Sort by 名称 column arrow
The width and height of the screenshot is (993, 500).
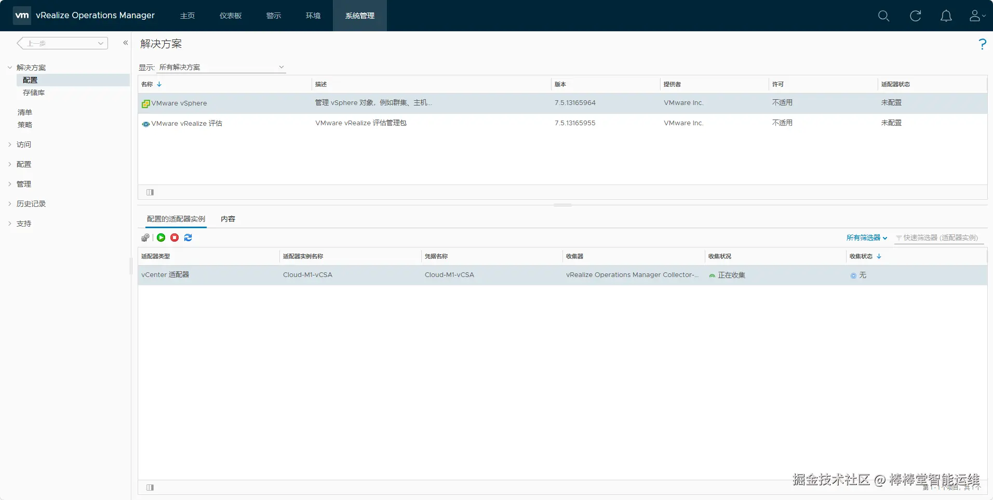click(159, 84)
